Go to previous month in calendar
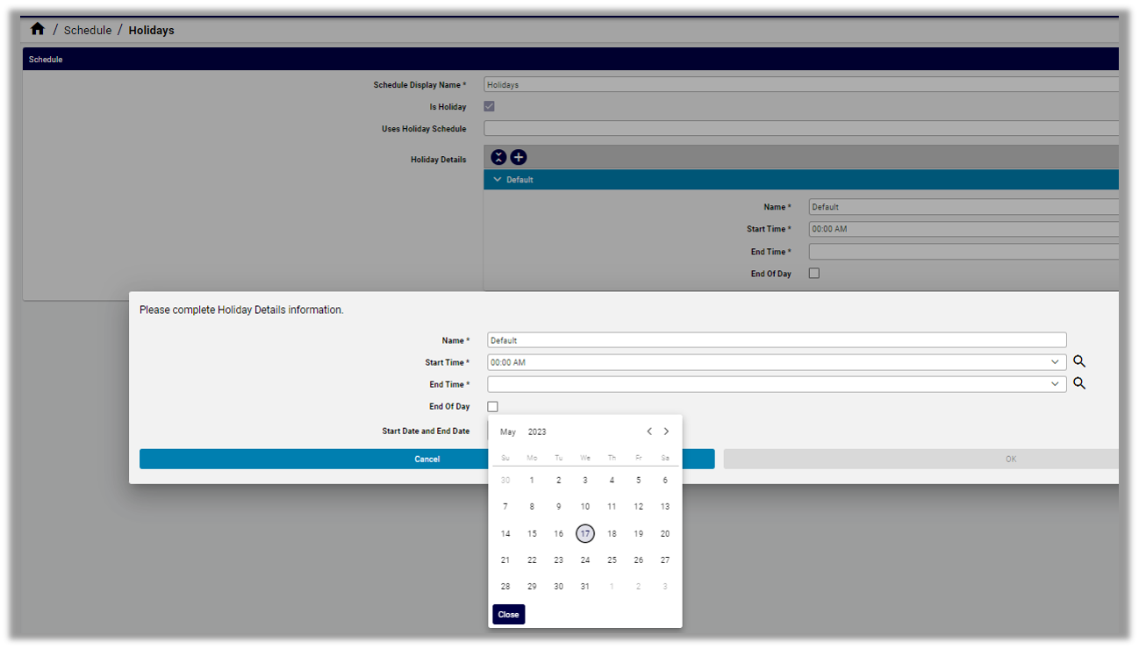Image resolution: width=1139 pixels, height=649 pixels. point(649,431)
